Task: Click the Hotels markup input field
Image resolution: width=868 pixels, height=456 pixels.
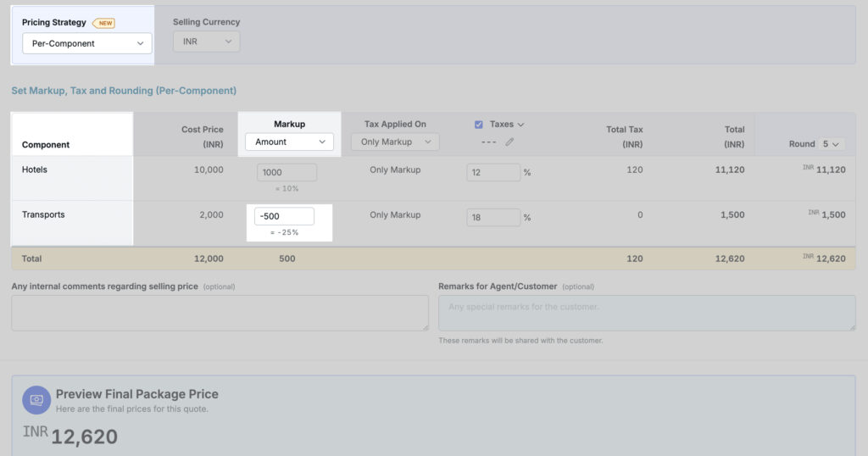Action: click(x=287, y=173)
